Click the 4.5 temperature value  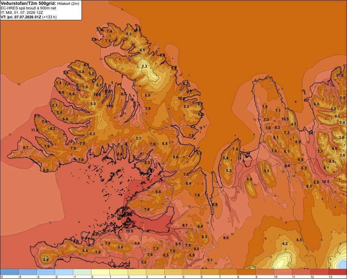337,116
